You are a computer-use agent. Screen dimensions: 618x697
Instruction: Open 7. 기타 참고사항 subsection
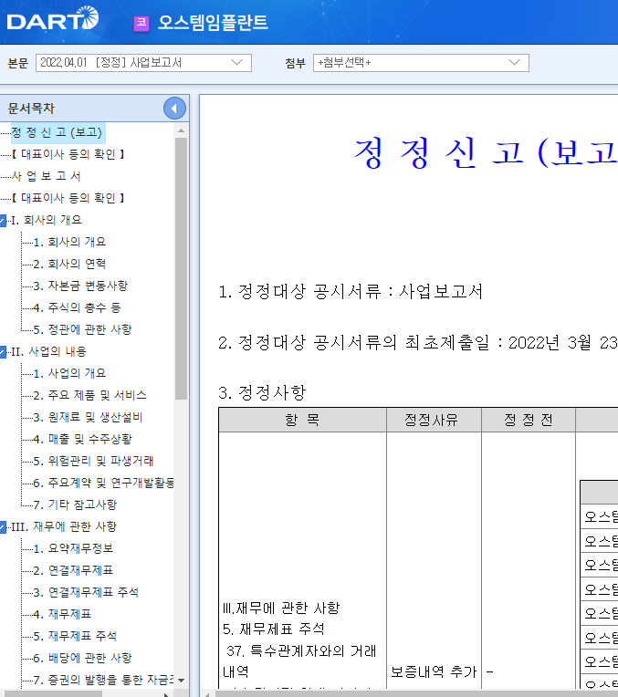pyautogui.click(x=75, y=505)
